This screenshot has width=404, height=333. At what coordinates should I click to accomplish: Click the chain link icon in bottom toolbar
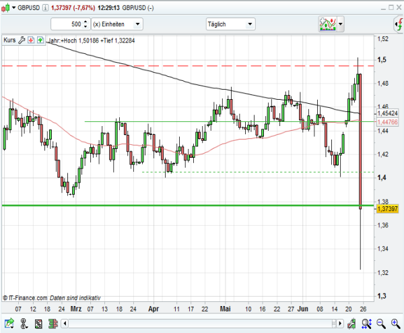coord(24,323)
